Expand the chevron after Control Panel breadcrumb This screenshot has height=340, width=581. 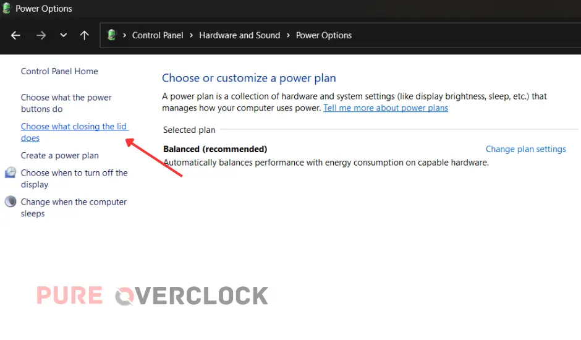tap(191, 35)
